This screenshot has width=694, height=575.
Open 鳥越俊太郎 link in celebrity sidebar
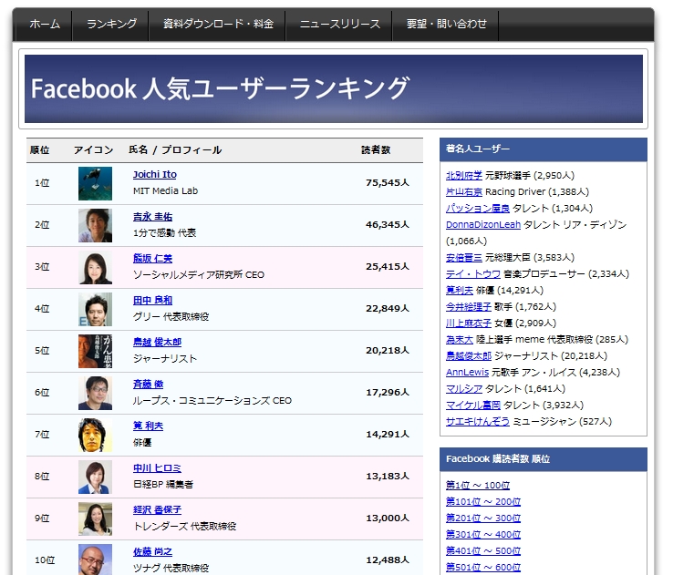tap(468, 356)
